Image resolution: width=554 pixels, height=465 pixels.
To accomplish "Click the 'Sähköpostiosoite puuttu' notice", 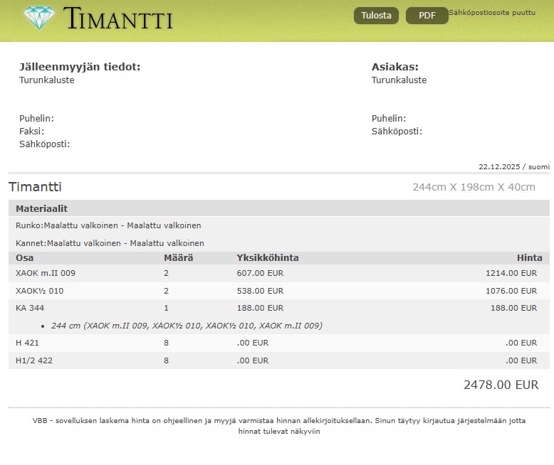I will [x=491, y=13].
